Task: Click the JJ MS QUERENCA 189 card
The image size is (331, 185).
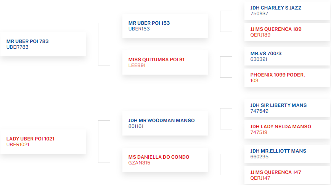Action: pos(287,32)
